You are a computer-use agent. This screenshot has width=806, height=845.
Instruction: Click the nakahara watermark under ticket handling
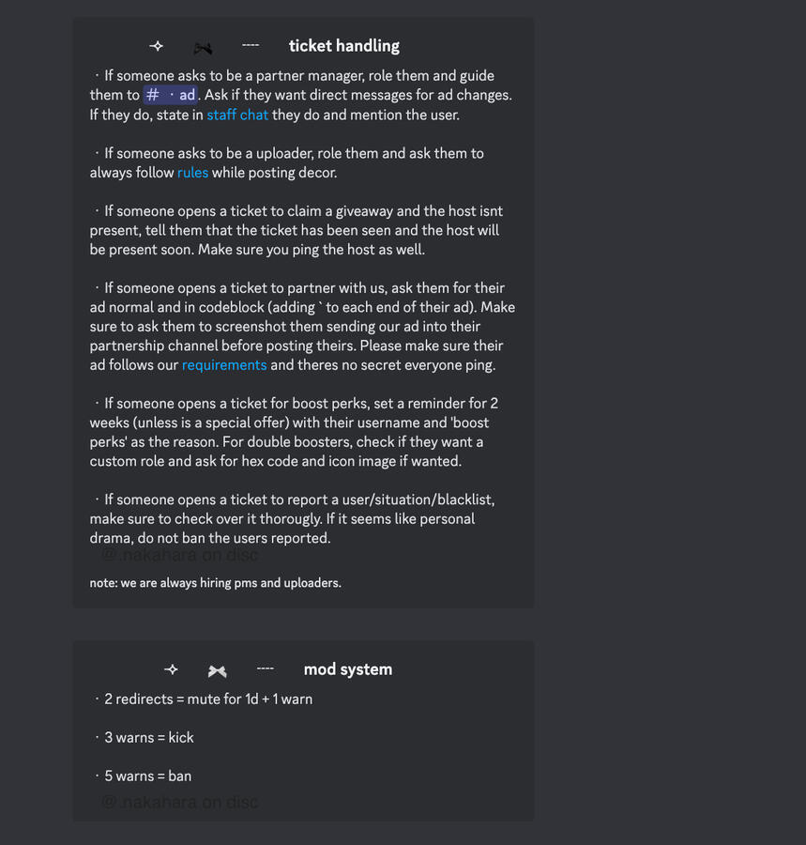pos(179,556)
